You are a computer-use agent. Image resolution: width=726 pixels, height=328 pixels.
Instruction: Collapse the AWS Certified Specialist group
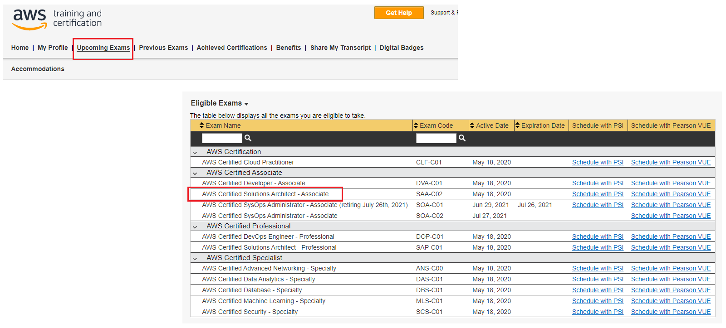click(x=195, y=259)
